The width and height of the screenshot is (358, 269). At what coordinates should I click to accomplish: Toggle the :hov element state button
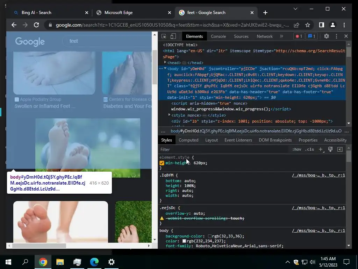[x=296, y=149]
